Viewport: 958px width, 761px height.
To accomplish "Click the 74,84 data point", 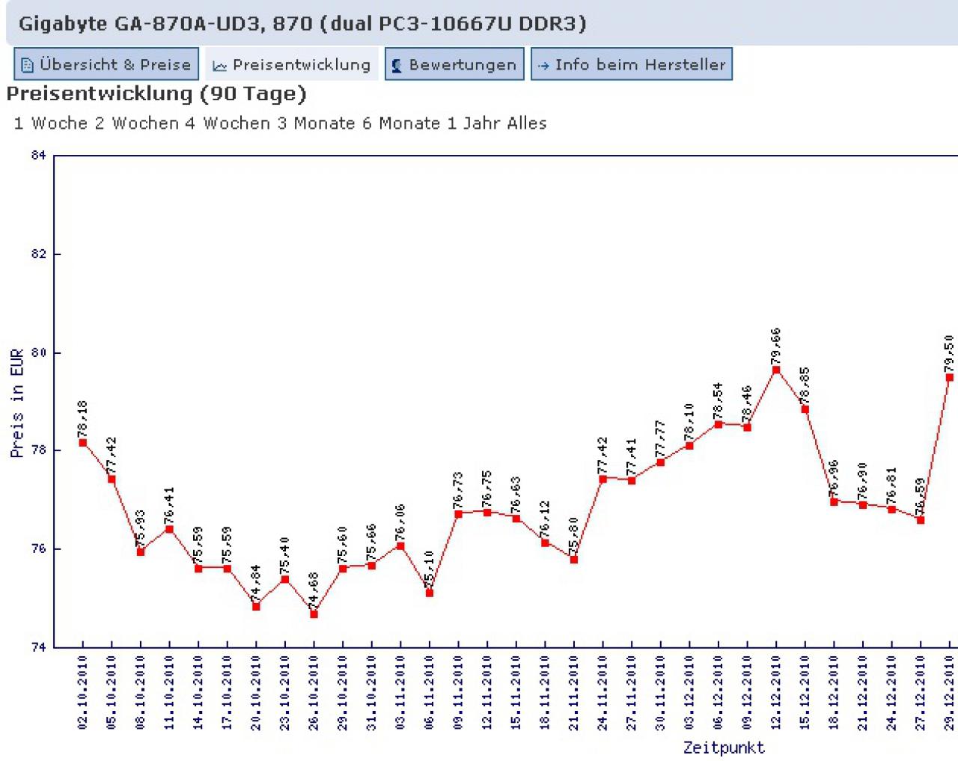I will 256,607.
